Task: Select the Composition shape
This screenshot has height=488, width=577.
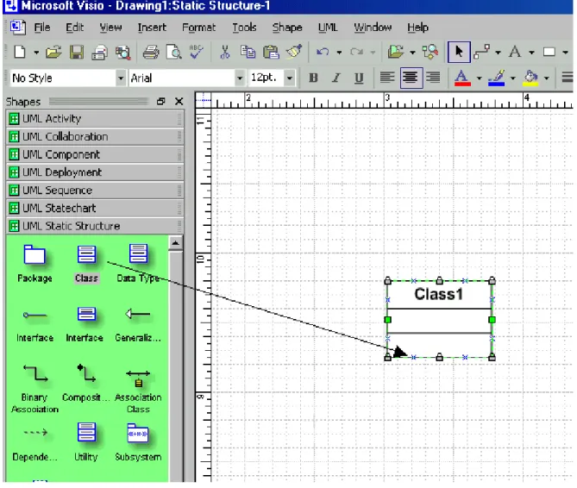Action: pyautogui.click(x=86, y=383)
